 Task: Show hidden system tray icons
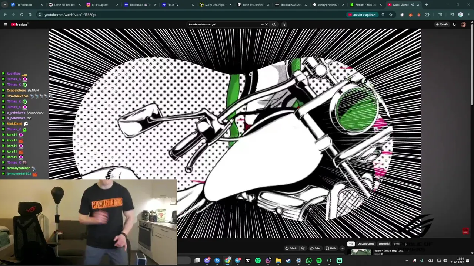tap(407, 260)
